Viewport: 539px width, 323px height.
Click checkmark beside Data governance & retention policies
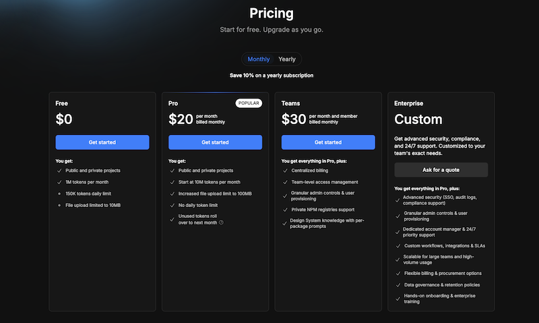(x=398, y=285)
